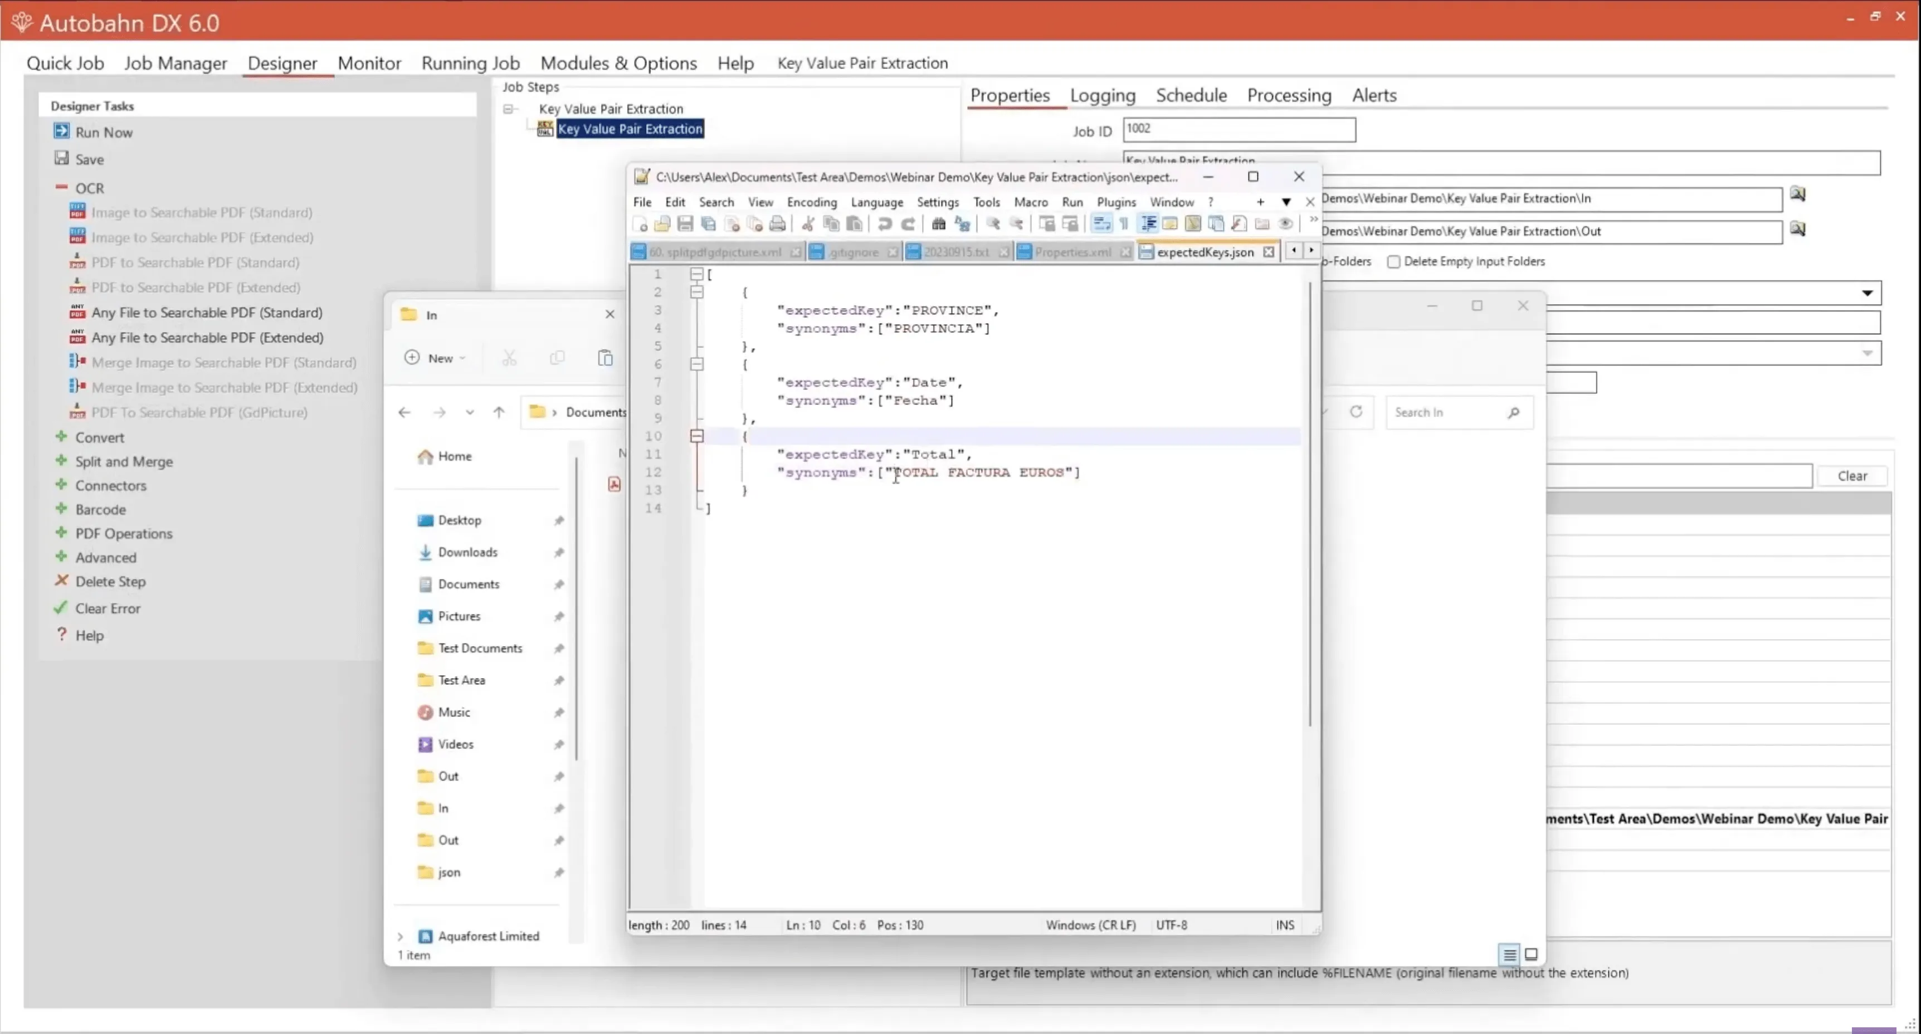Click the Zoom In icon in Notepad++ toolbar
This screenshot has width=1921, height=1034.
click(x=993, y=223)
